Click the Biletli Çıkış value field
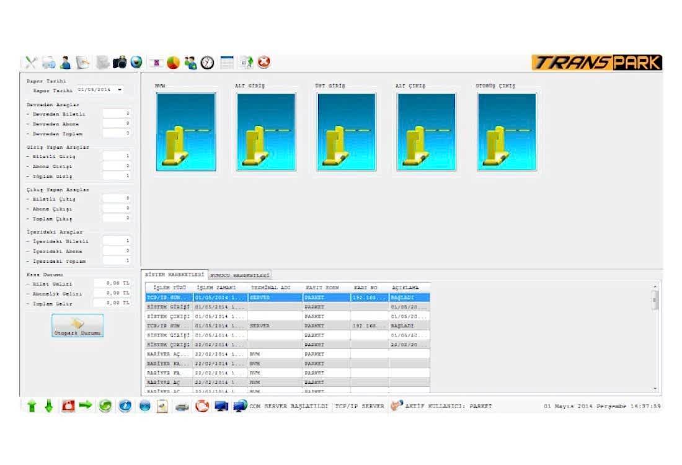Image resolution: width=682 pixels, height=465 pixels. pyautogui.click(x=117, y=198)
